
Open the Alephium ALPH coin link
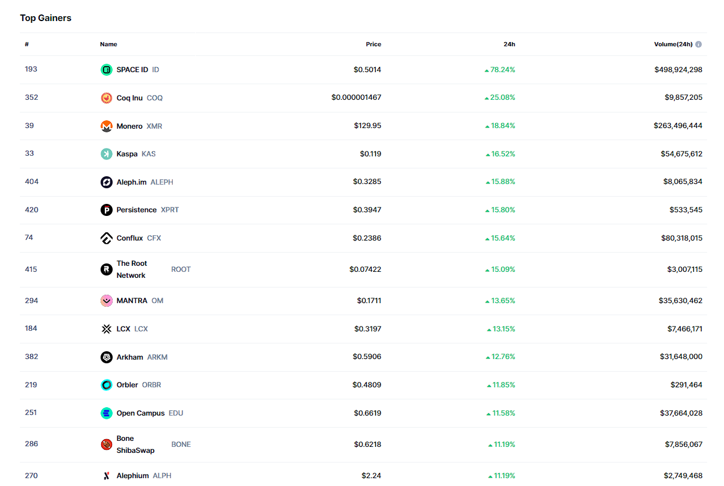(x=133, y=476)
